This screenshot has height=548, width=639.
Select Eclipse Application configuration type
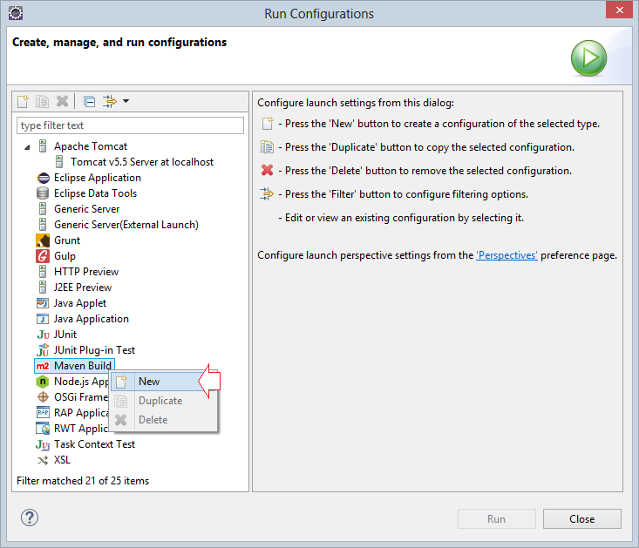pos(98,178)
